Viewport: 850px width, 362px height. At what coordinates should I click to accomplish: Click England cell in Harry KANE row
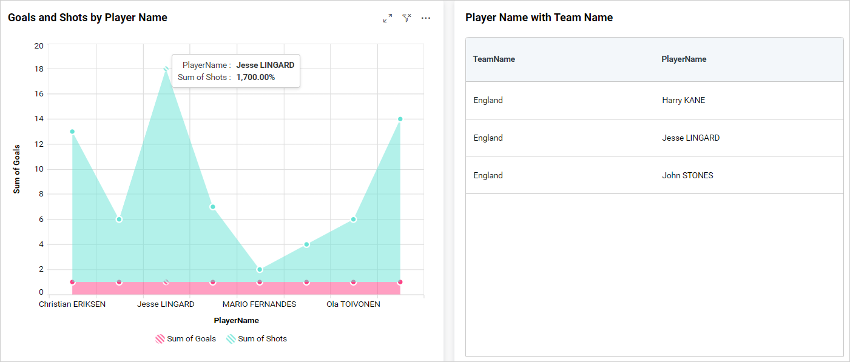pyautogui.click(x=488, y=101)
